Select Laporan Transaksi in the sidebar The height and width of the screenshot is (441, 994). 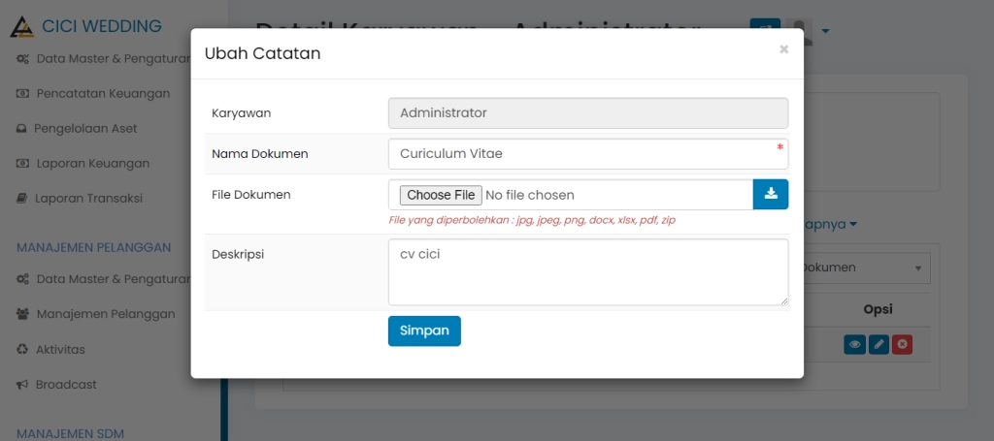(x=88, y=198)
